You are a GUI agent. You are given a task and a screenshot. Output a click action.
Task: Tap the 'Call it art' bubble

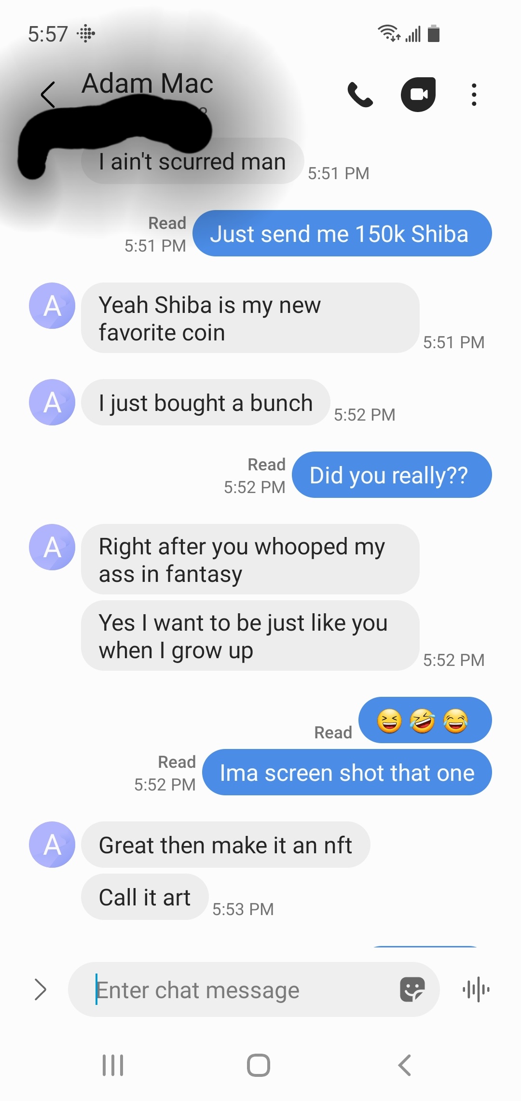pyautogui.click(x=145, y=897)
